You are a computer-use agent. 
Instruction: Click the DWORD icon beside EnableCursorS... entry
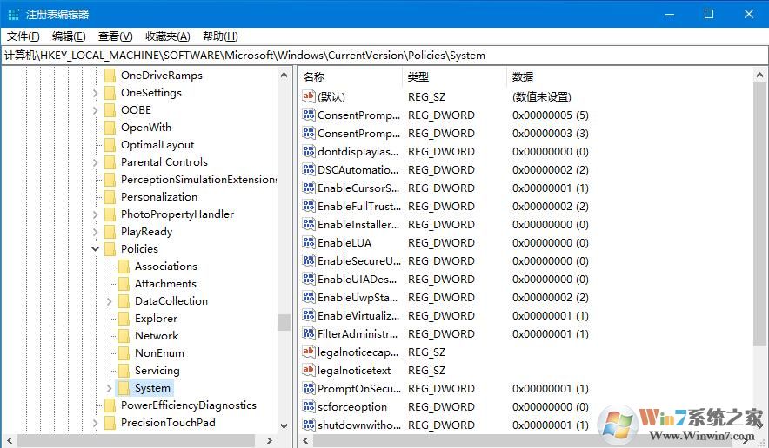309,188
